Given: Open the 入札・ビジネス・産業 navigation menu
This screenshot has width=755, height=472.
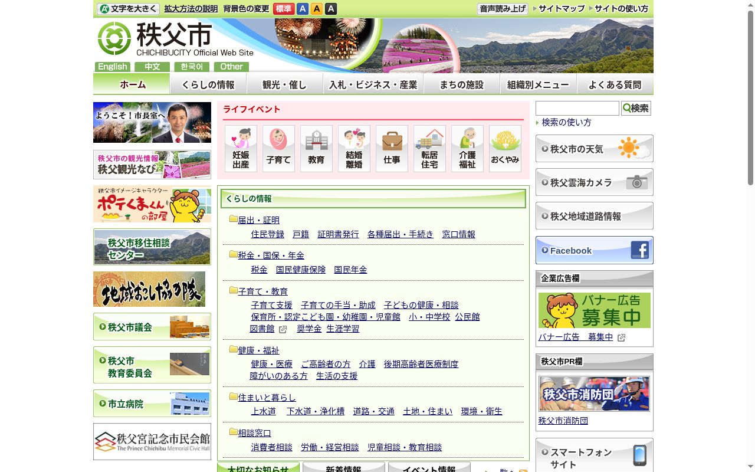Looking at the screenshot, I should (x=373, y=84).
